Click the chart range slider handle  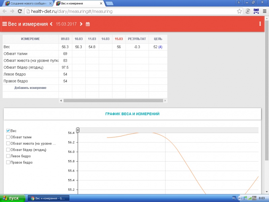click(x=78, y=130)
